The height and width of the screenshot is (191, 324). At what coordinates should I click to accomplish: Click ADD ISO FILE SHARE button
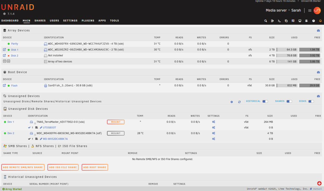(63, 167)
